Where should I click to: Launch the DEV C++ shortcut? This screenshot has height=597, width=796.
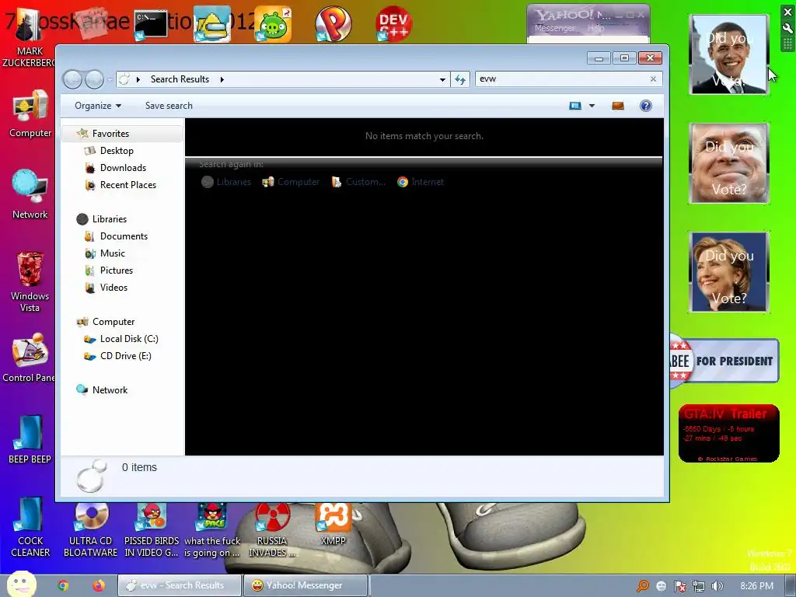pos(393,24)
